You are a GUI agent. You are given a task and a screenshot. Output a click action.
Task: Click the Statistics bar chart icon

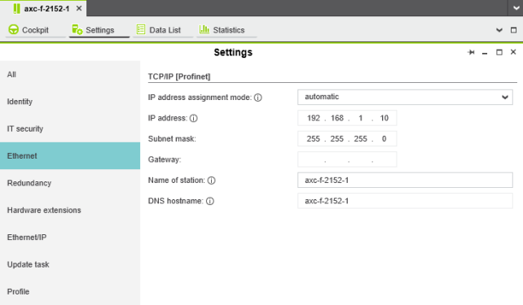[204, 29]
